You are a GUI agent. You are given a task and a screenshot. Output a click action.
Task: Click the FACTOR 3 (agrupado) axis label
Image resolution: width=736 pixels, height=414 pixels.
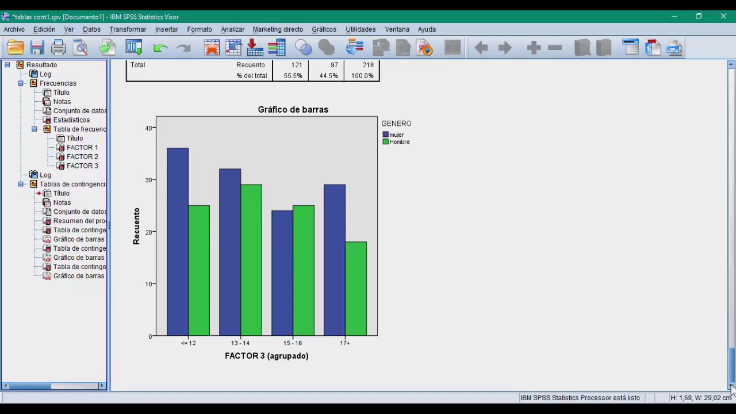pyautogui.click(x=267, y=356)
